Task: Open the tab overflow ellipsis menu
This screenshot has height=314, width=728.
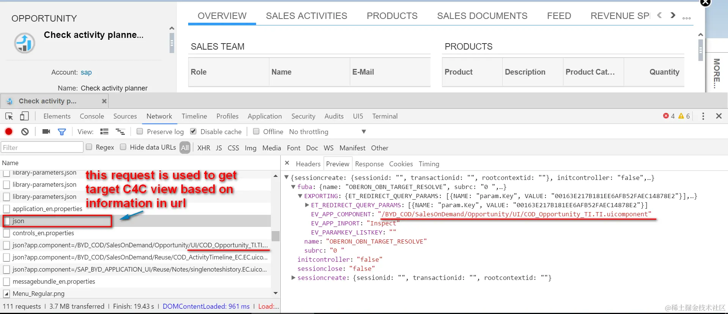Action: [687, 18]
